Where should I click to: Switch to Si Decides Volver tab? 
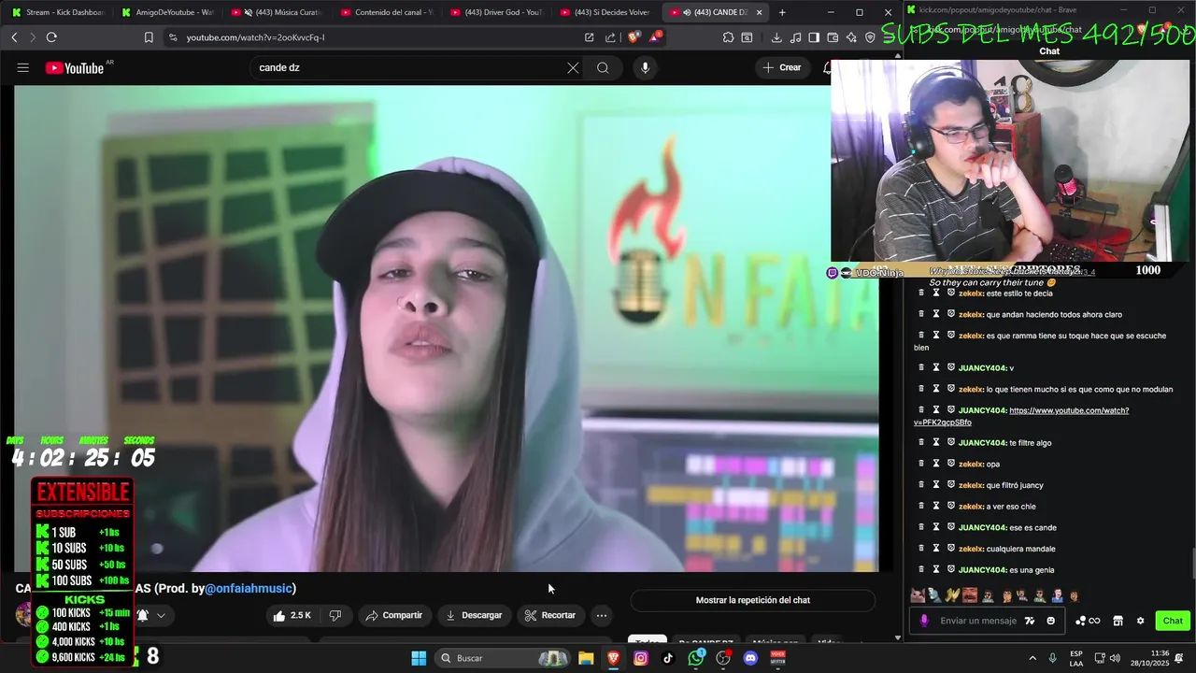pos(607,12)
